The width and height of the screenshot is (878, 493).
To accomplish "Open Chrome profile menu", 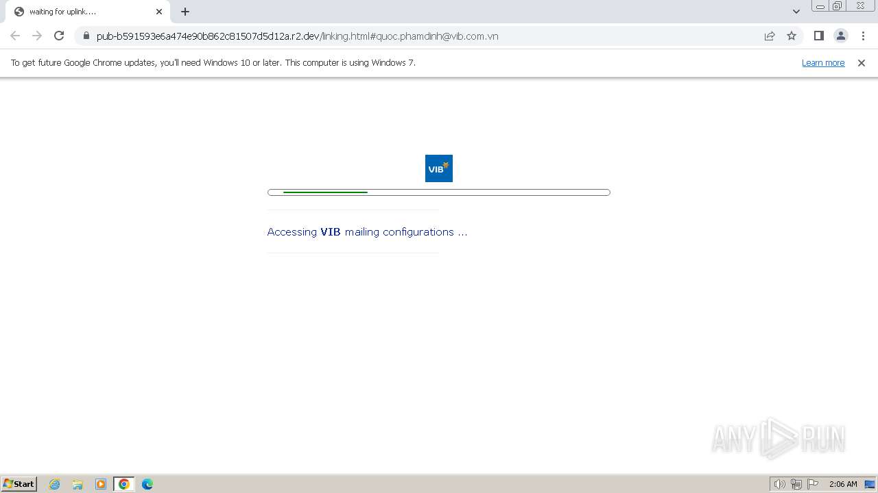I will click(x=840, y=36).
